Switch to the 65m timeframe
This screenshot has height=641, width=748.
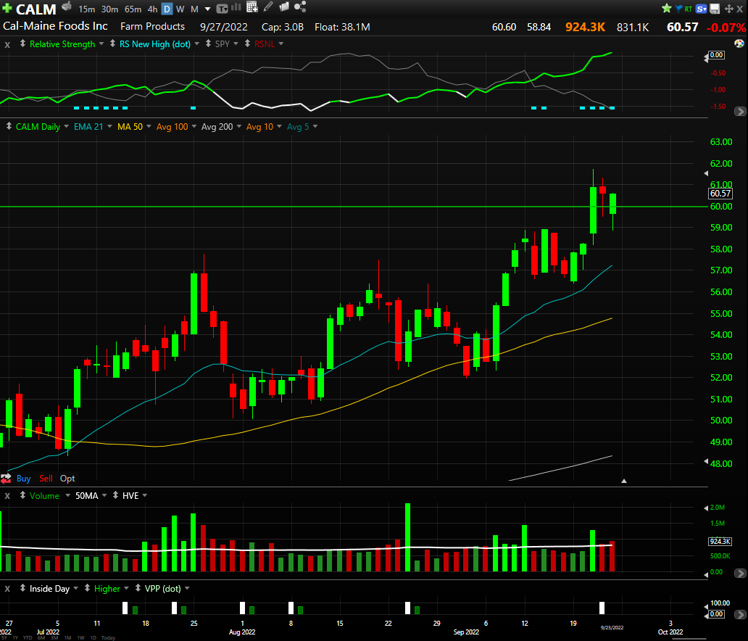(133, 9)
